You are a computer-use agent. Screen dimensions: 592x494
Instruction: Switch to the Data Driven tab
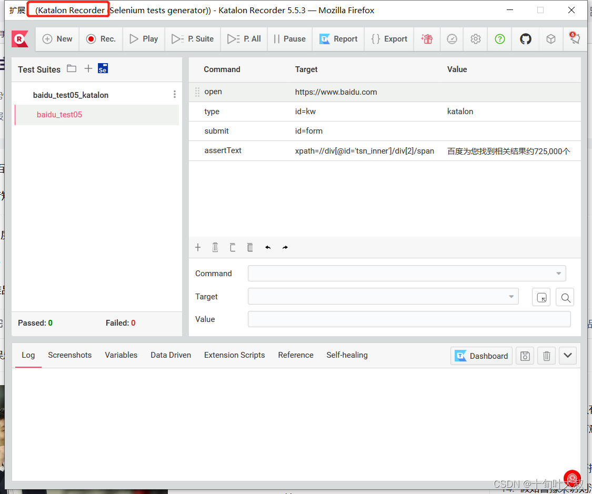(x=170, y=356)
